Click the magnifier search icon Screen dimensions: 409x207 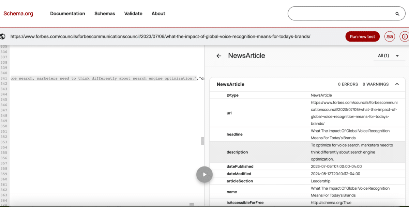pyautogui.click(x=397, y=14)
